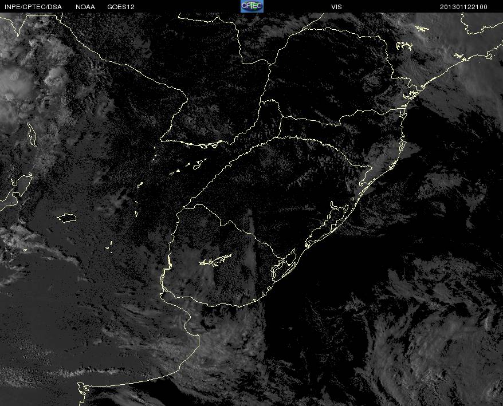The height and width of the screenshot is (406, 503).
Task: Click the VIS channel label
Action: click(336, 6)
